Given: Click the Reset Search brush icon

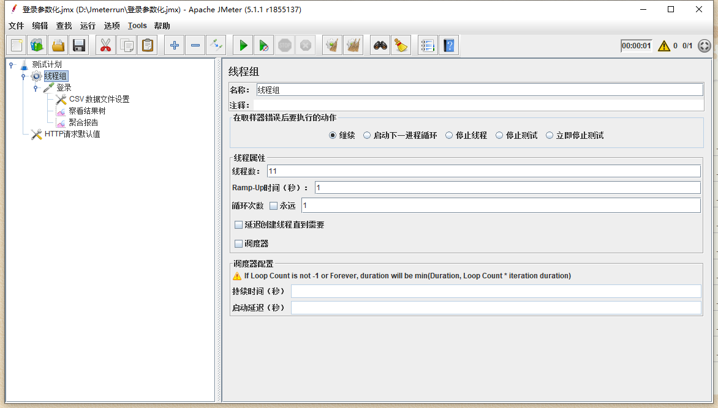Looking at the screenshot, I should pos(401,45).
